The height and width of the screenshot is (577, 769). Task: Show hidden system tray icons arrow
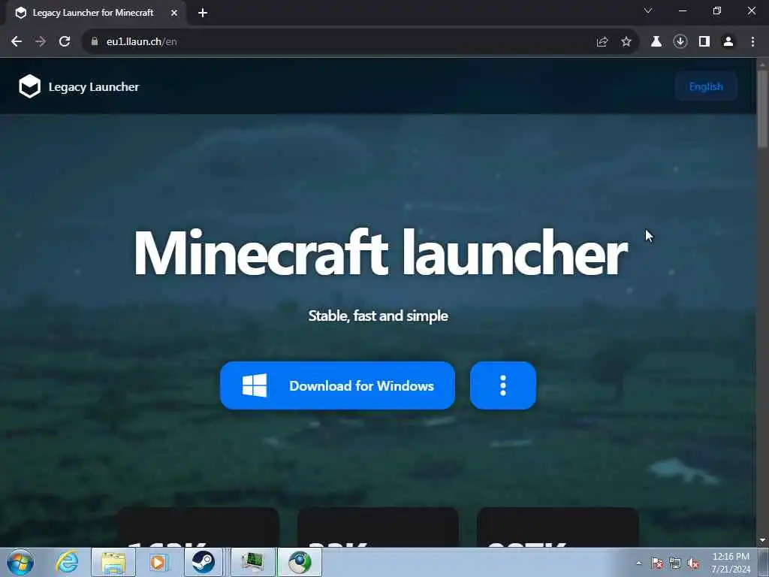pyautogui.click(x=638, y=563)
